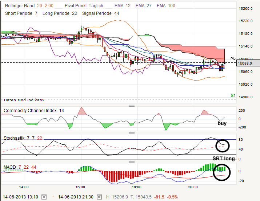Open the start date calendar picker icon

(x=44, y=197)
